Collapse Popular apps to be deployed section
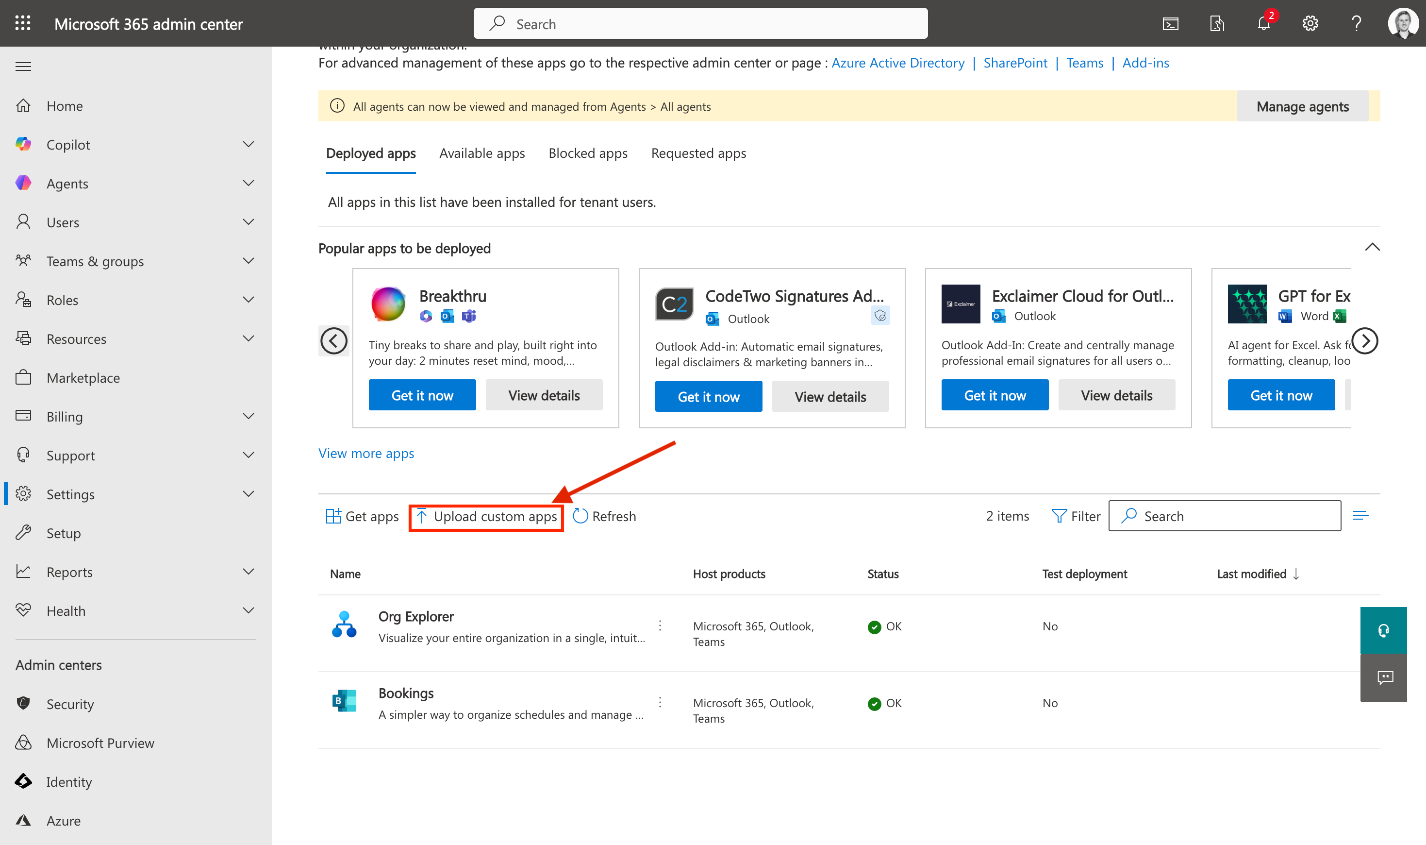This screenshot has height=845, width=1426. coord(1372,247)
